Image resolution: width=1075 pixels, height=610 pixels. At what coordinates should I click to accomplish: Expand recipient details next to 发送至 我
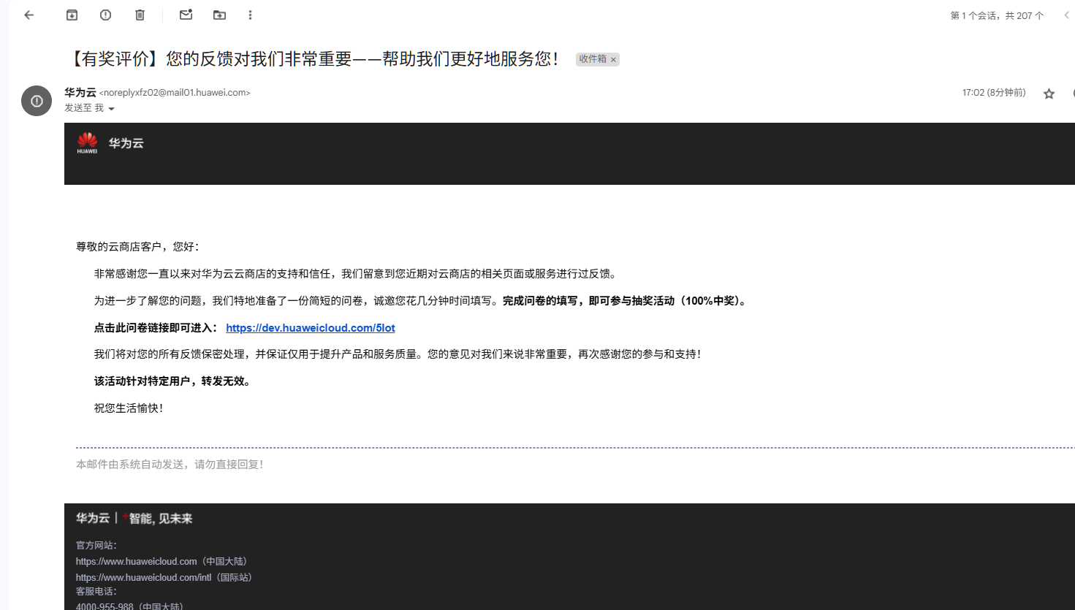point(112,109)
